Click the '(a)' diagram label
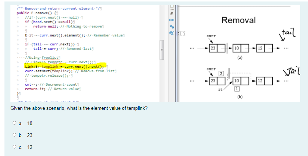This screenshot has width=308, height=156. pos(240,58)
